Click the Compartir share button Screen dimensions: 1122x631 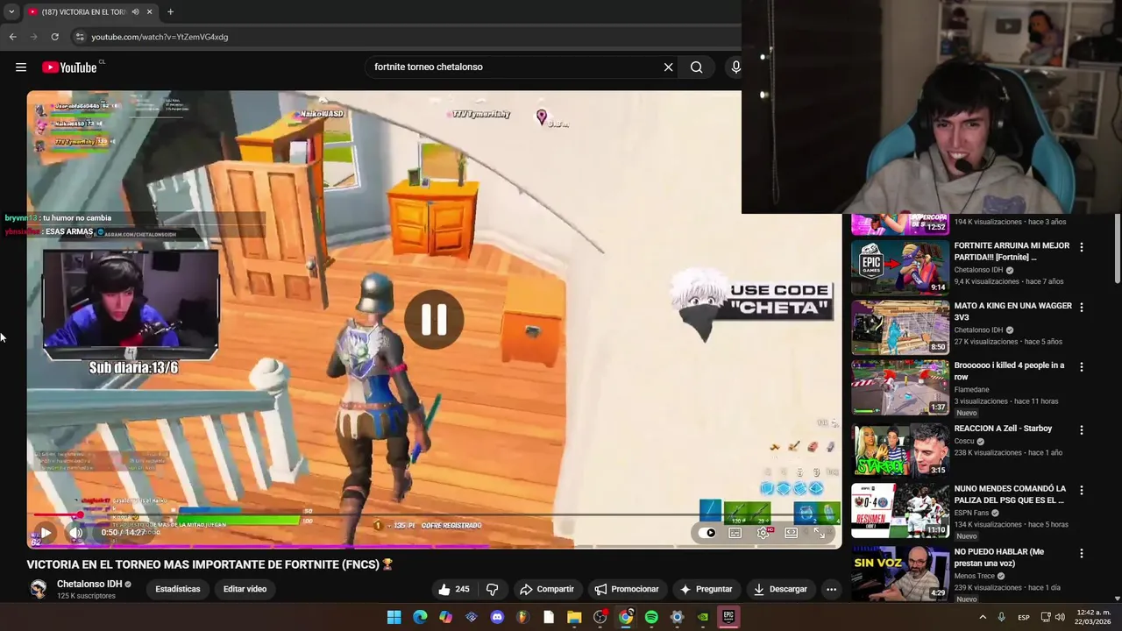coord(546,589)
